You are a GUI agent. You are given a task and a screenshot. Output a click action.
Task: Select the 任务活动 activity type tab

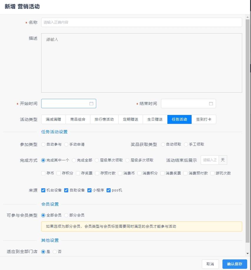(179, 119)
